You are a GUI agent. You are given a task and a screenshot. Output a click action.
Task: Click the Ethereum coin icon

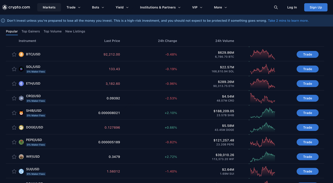click(21, 84)
